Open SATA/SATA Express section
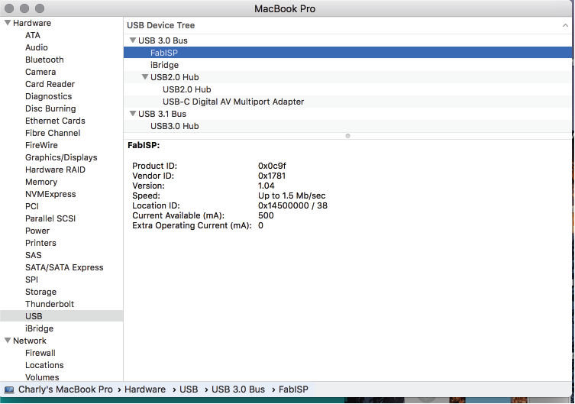 click(x=64, y=267)
